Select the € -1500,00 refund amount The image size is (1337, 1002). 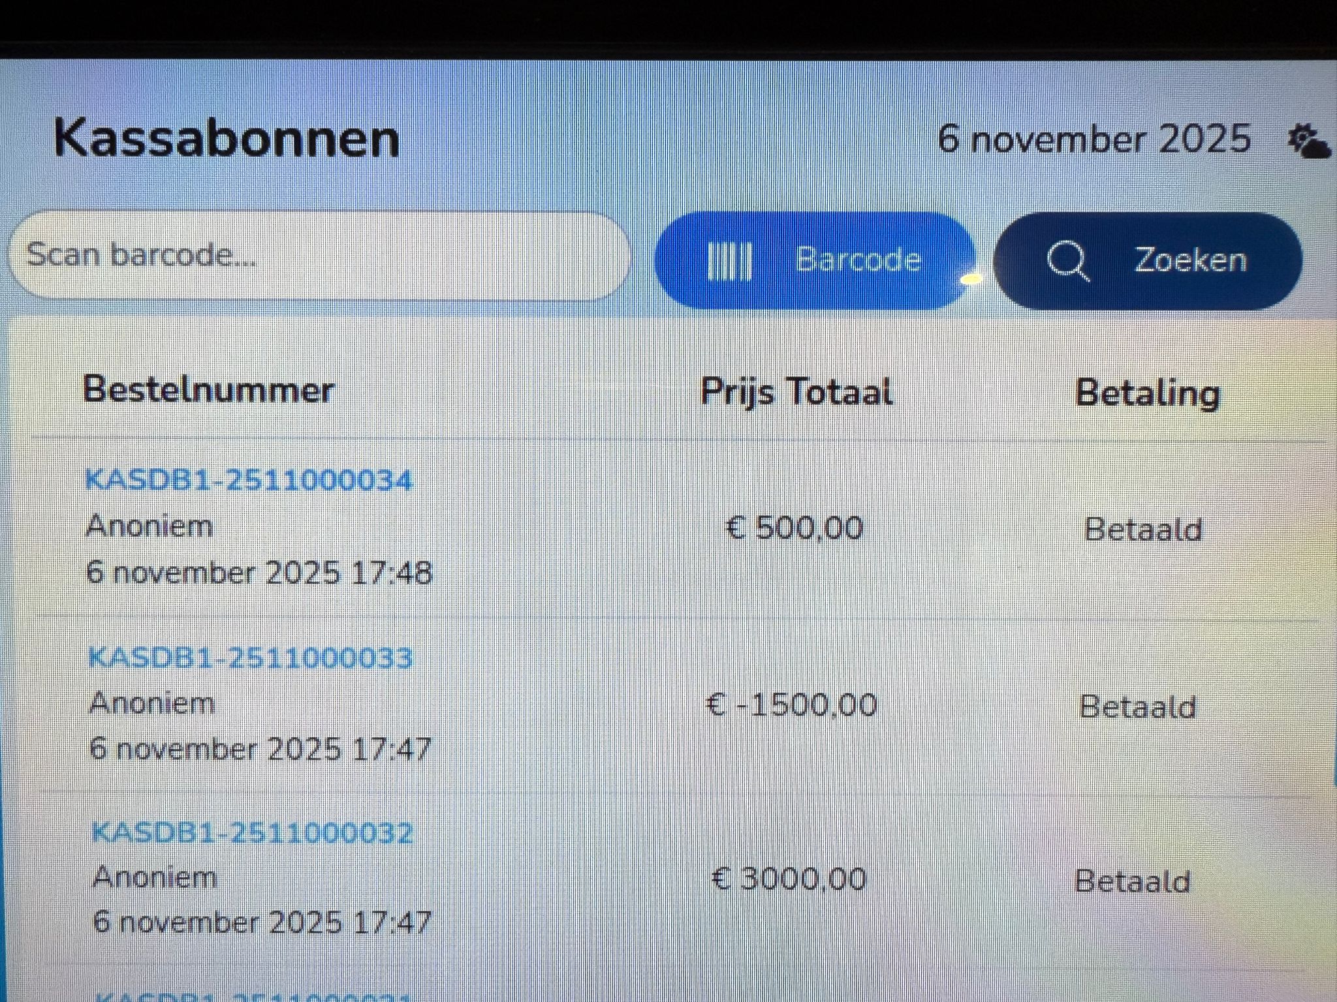click(792, 705)
